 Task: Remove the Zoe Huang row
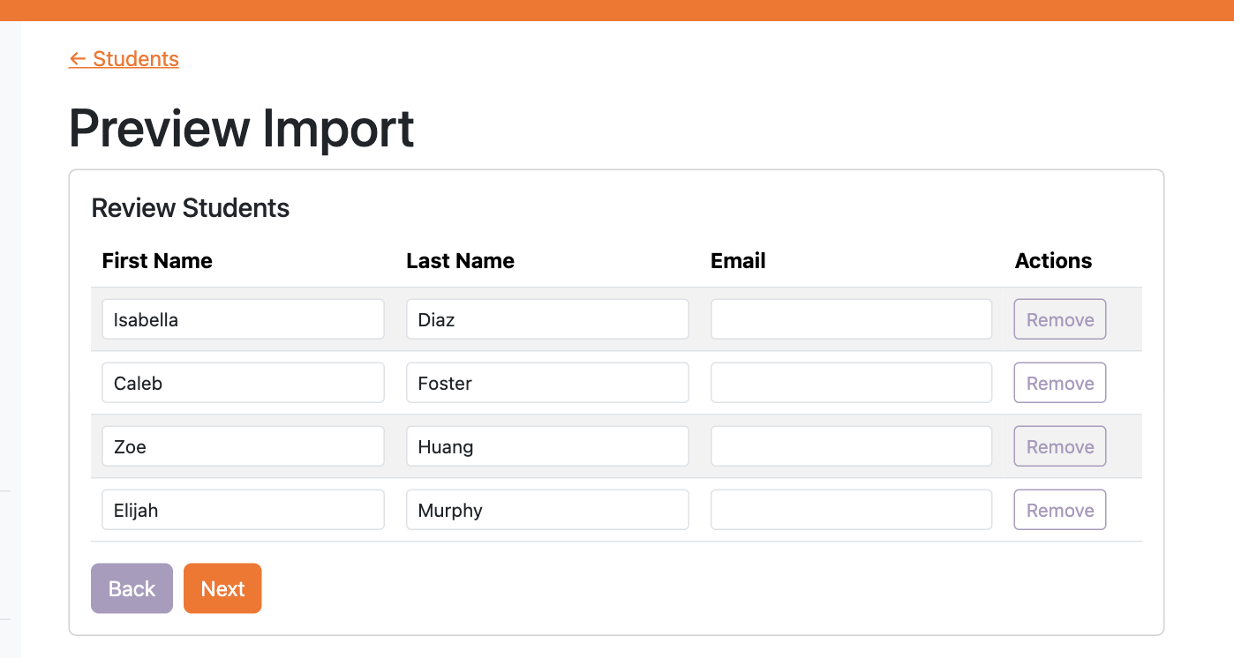(x=1060, y=446)
